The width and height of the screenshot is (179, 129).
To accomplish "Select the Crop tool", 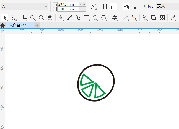I will coord(24,18).
